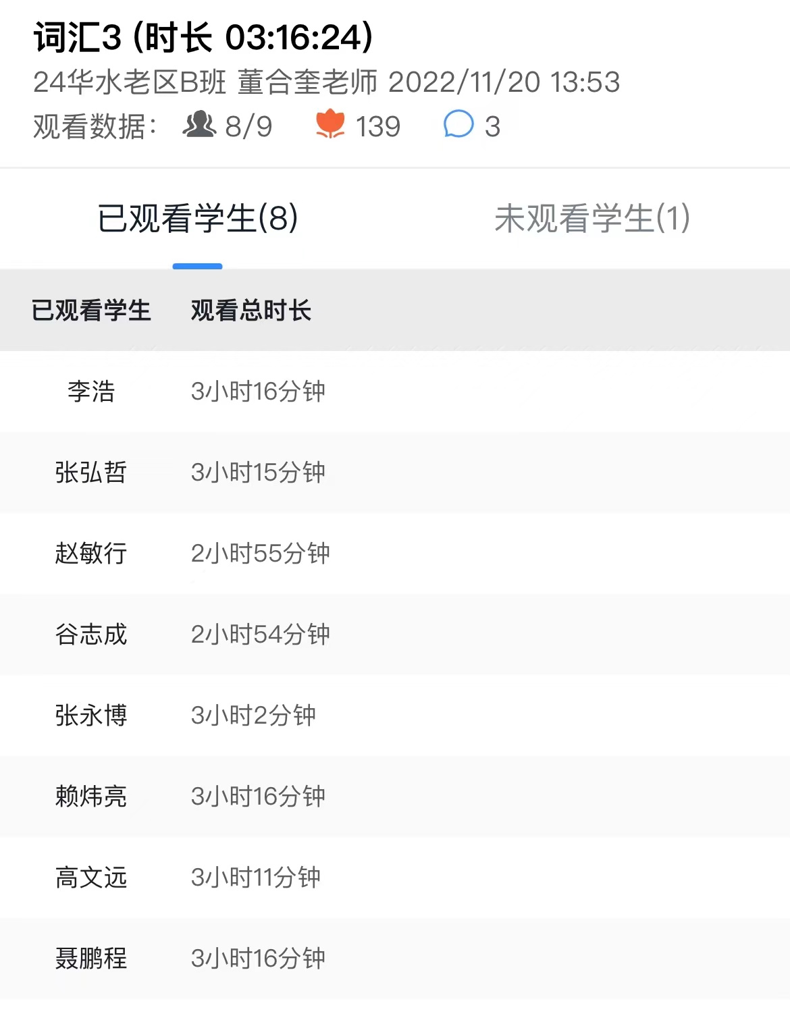Select student 谷志成

click(395, 635)
